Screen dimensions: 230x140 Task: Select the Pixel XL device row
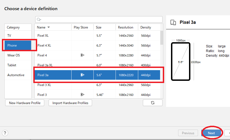point(98,35)
